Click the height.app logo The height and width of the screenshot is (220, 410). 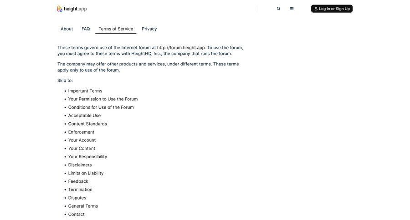pos(72,9)
